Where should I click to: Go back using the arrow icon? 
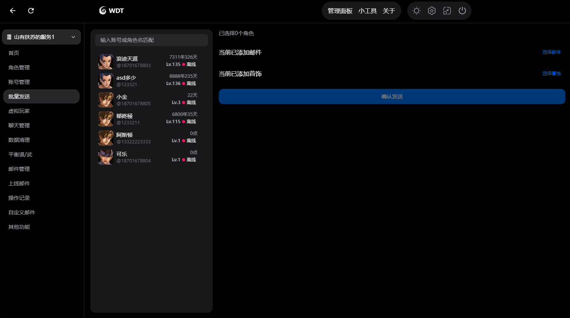click(12, 11)
